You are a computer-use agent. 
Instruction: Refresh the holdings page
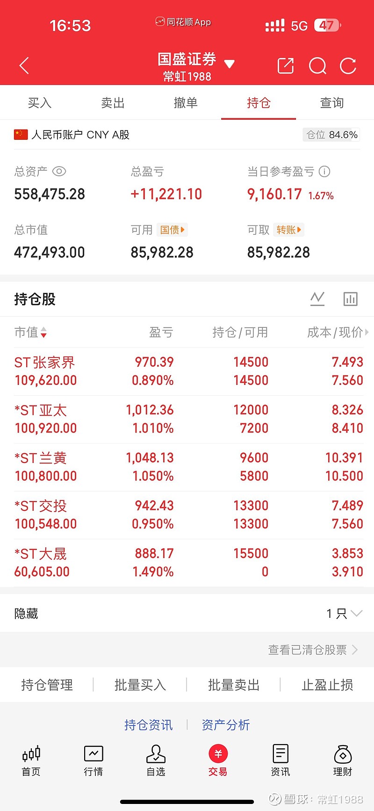pos(348,66)
